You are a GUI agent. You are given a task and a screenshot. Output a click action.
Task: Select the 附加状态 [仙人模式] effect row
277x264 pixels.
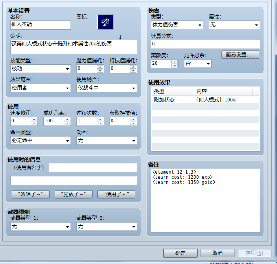coord(205,99)
